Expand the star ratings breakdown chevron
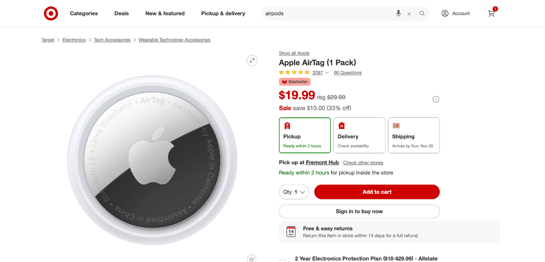Screen dimensions: 545x262 tap(327, 73)
